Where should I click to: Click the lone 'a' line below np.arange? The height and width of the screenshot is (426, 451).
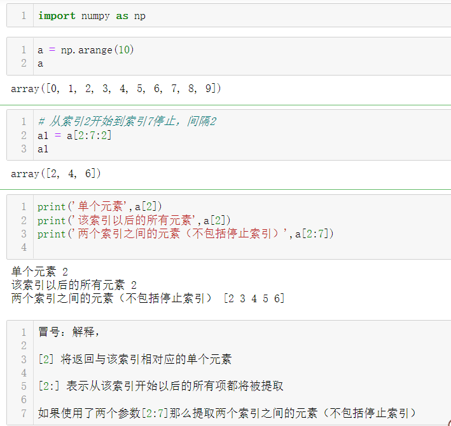click(x=41, y=63)
